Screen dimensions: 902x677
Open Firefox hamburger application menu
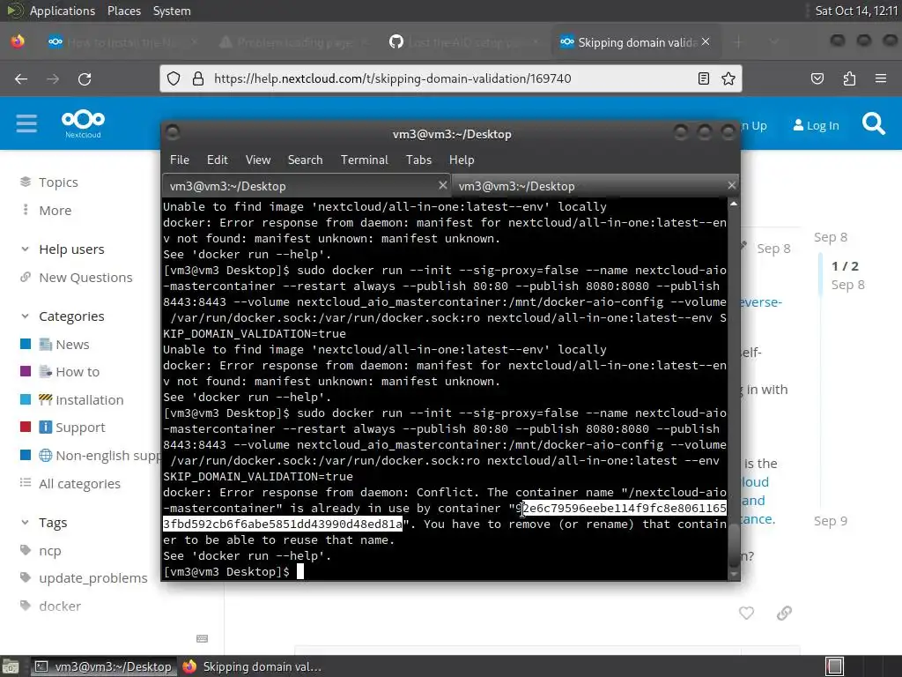881,78
